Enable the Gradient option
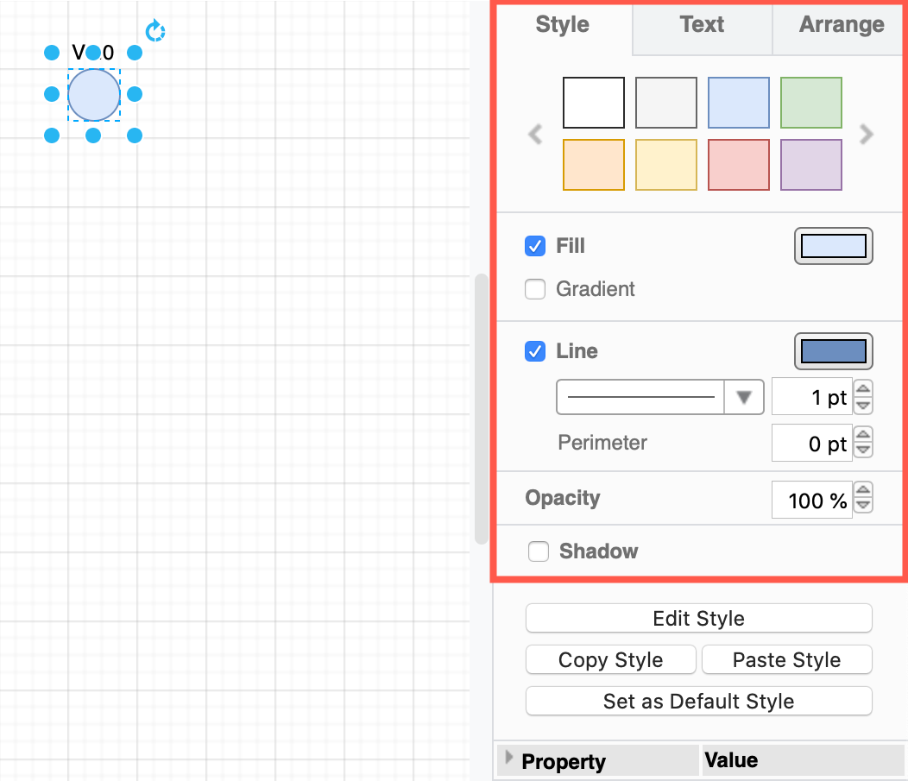The width and height of the screenshot is (908, 781). click(535, 289)
